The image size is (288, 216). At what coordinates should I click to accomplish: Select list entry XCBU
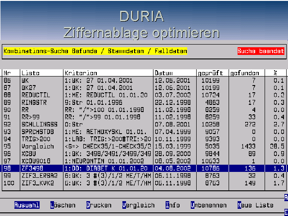[x=29, y=154]
